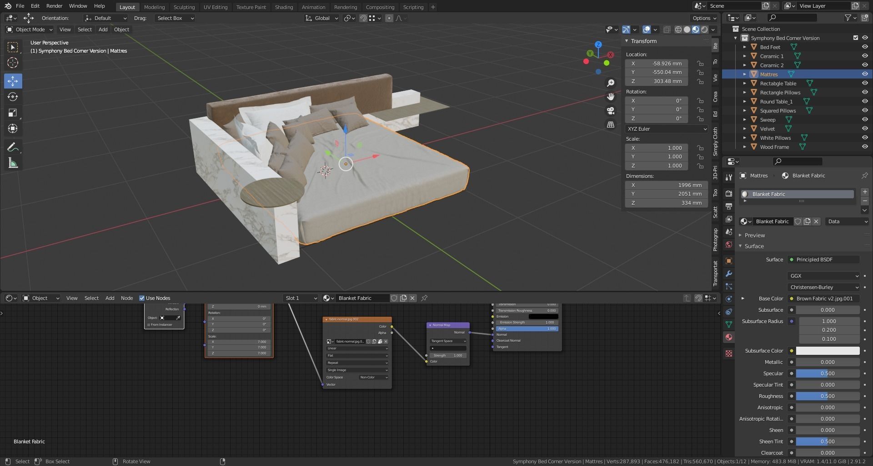Open the XYZ Euler rotation mode dropdown
The width and height of the screenshot is (873, 466).
pyautogui.click(x=667, y=129)
